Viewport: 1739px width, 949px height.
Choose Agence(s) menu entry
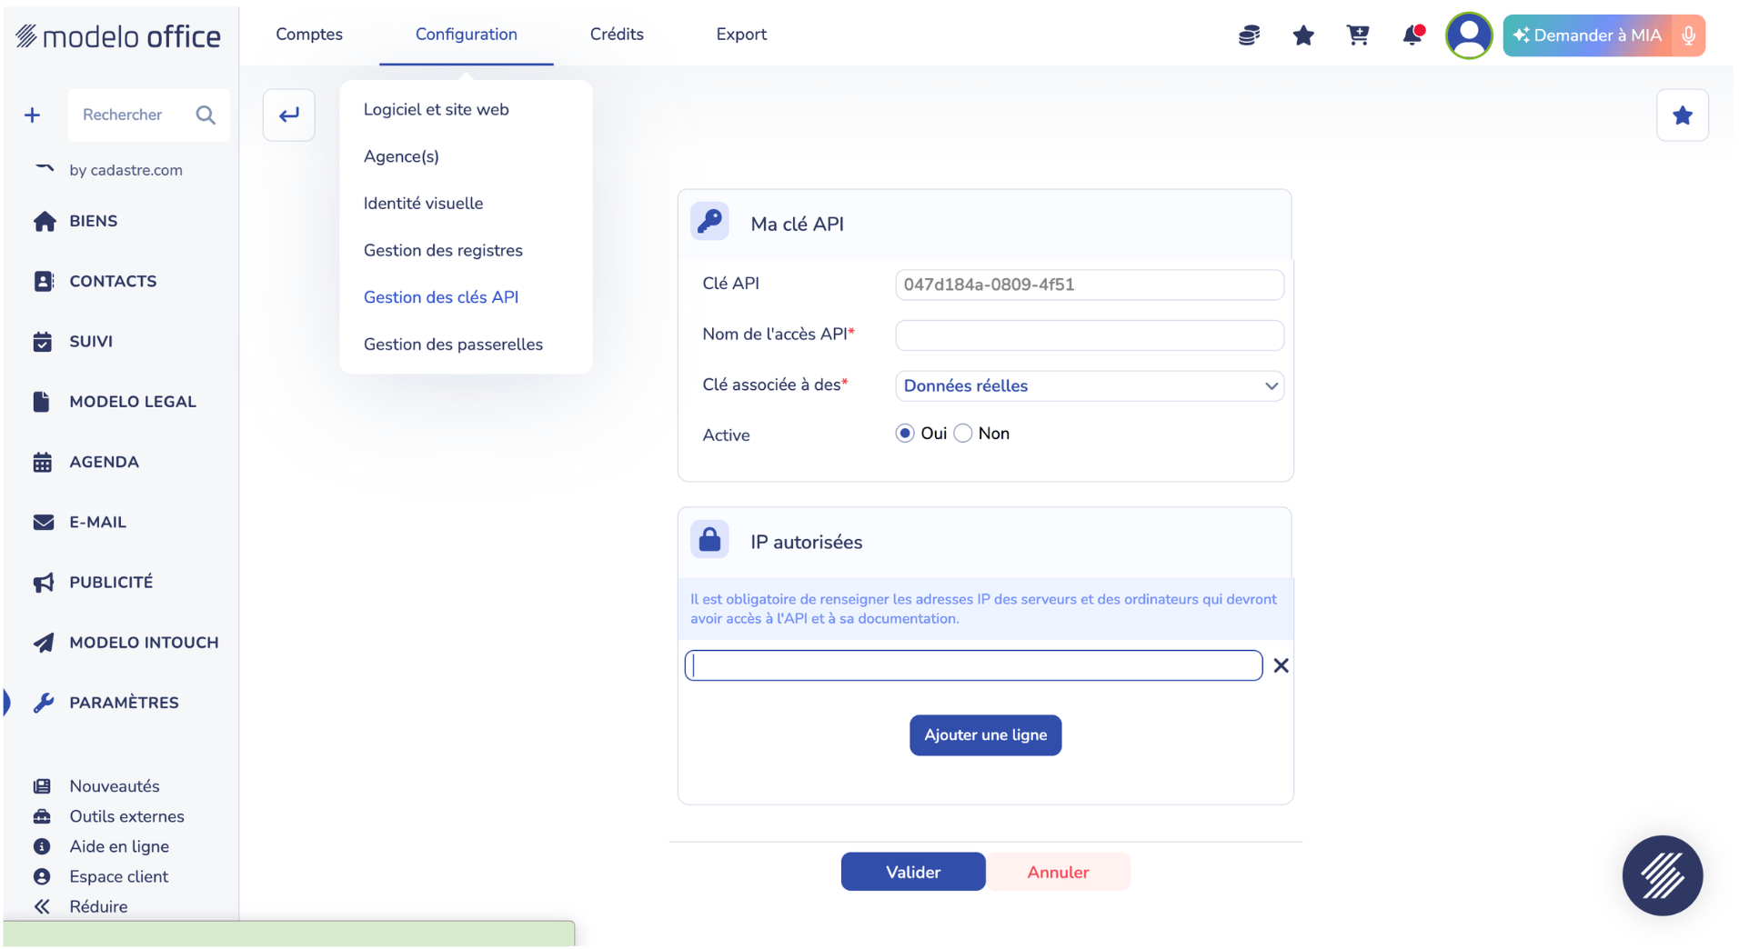pos(401,156)
